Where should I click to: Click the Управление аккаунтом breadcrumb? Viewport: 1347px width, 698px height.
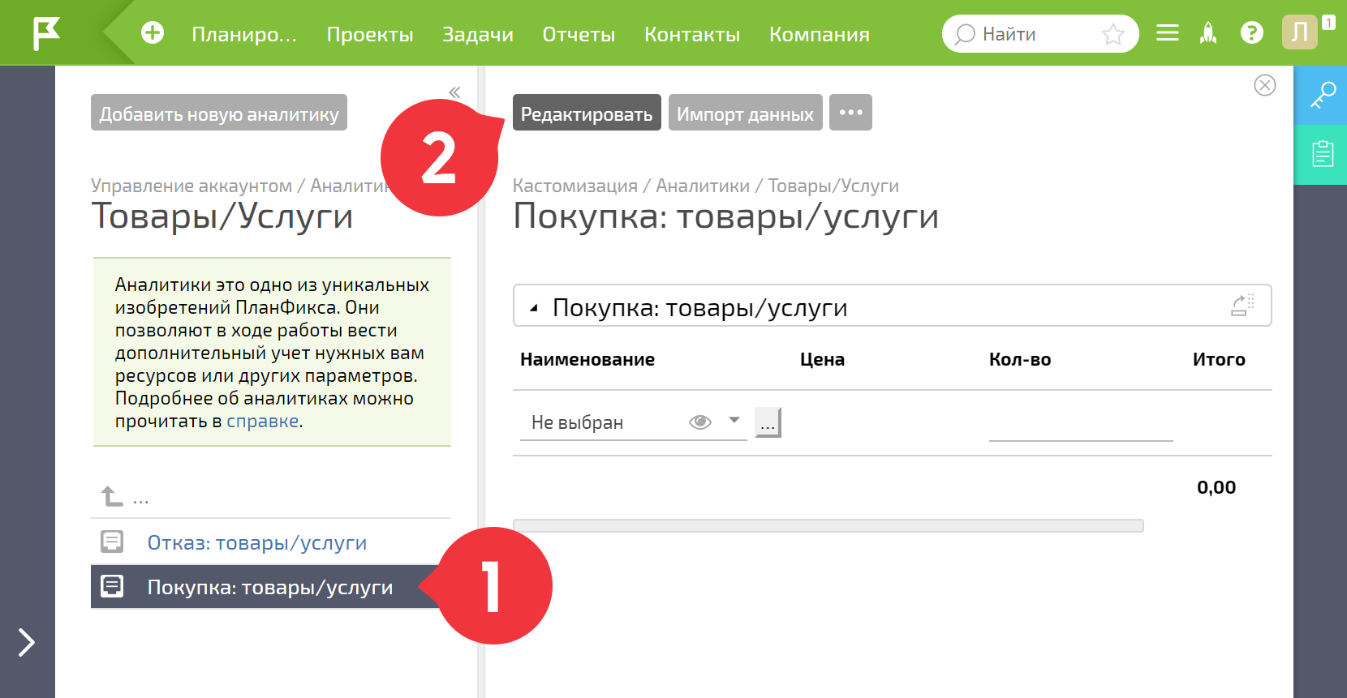[192, 186]
